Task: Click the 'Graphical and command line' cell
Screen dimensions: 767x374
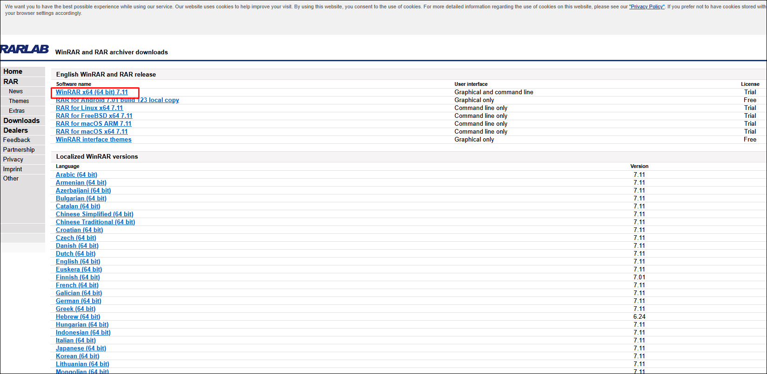Action: [494, 92]
